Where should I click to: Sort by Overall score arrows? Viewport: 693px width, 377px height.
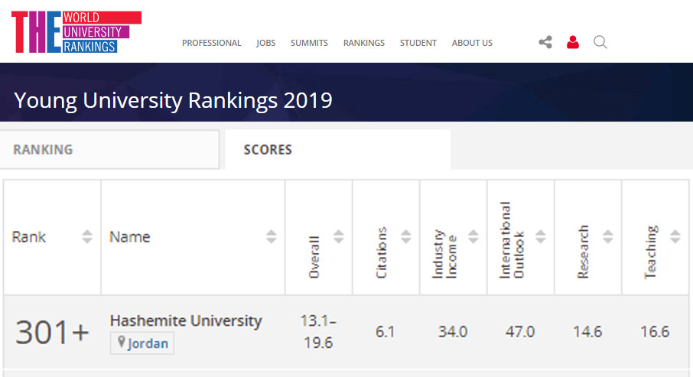(338, 237)
